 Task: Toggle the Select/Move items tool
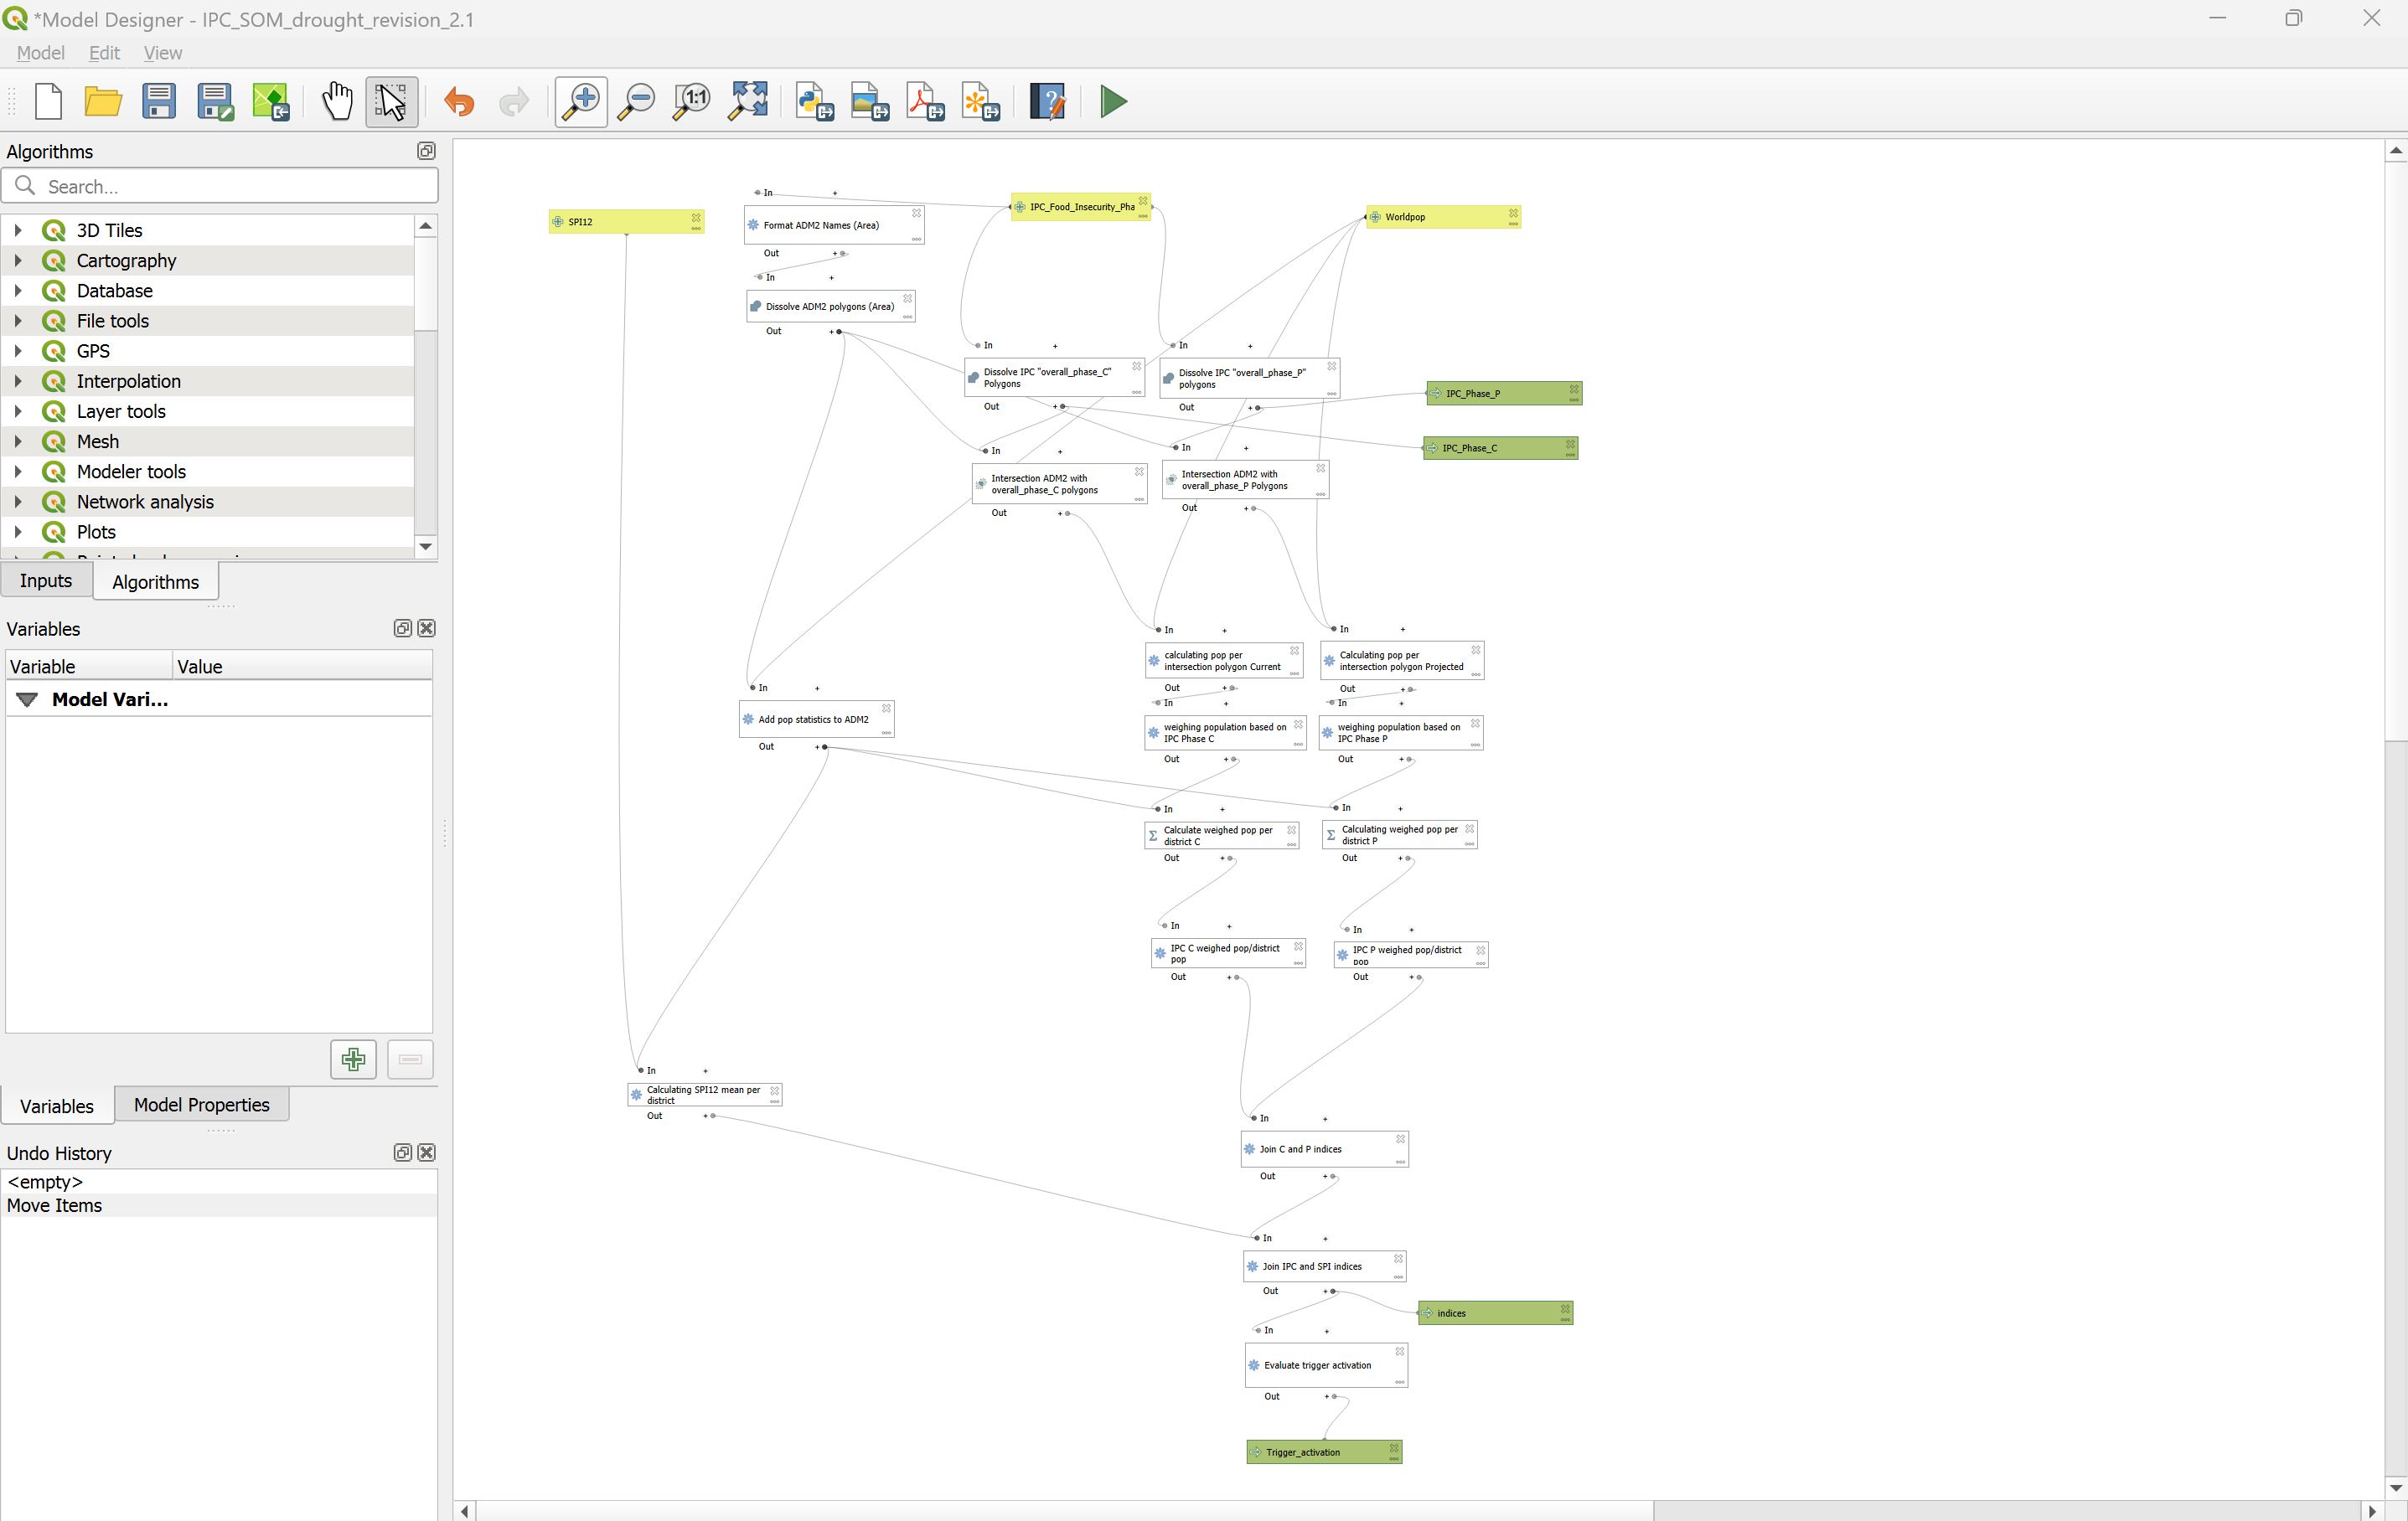point(391,101)
